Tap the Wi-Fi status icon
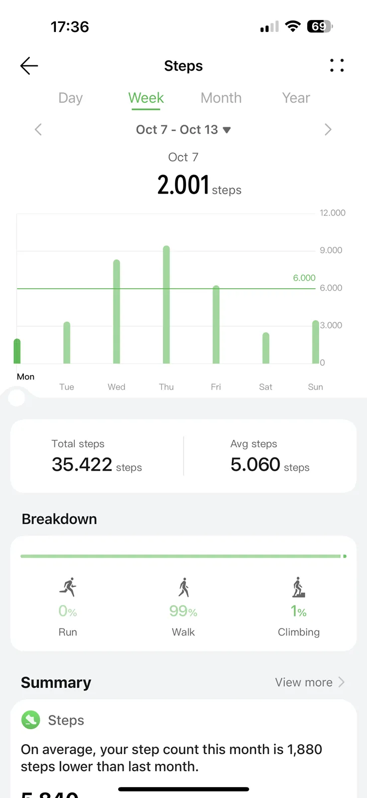Viewport: 367px width, 798px height. point(293,26)
